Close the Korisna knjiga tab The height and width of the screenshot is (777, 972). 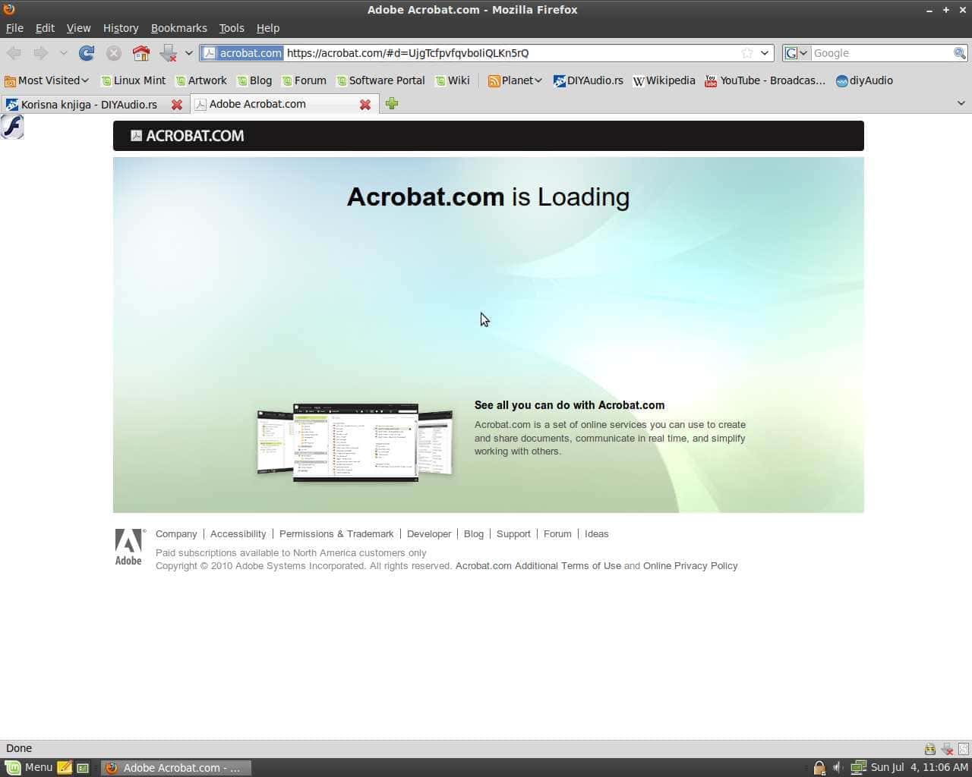coord(177,105)
